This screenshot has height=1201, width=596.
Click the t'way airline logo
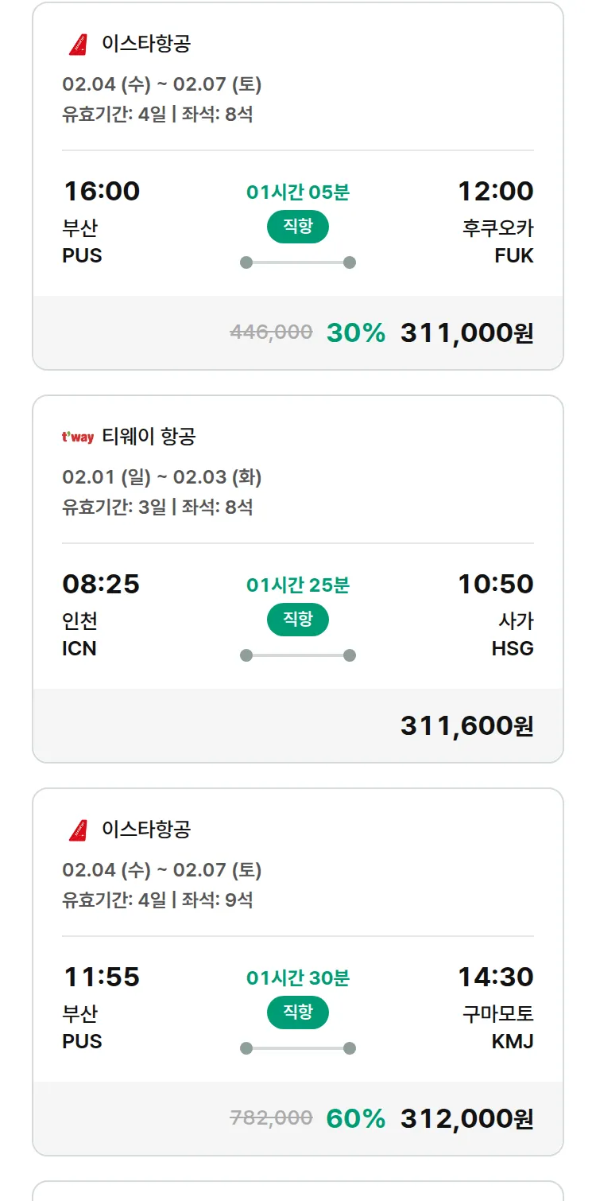coord(78,437)
